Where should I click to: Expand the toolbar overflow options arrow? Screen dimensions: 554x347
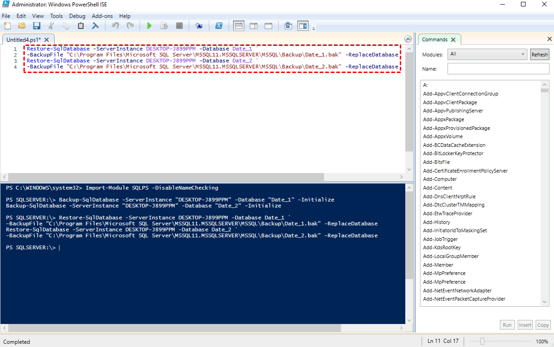point(314,29)
